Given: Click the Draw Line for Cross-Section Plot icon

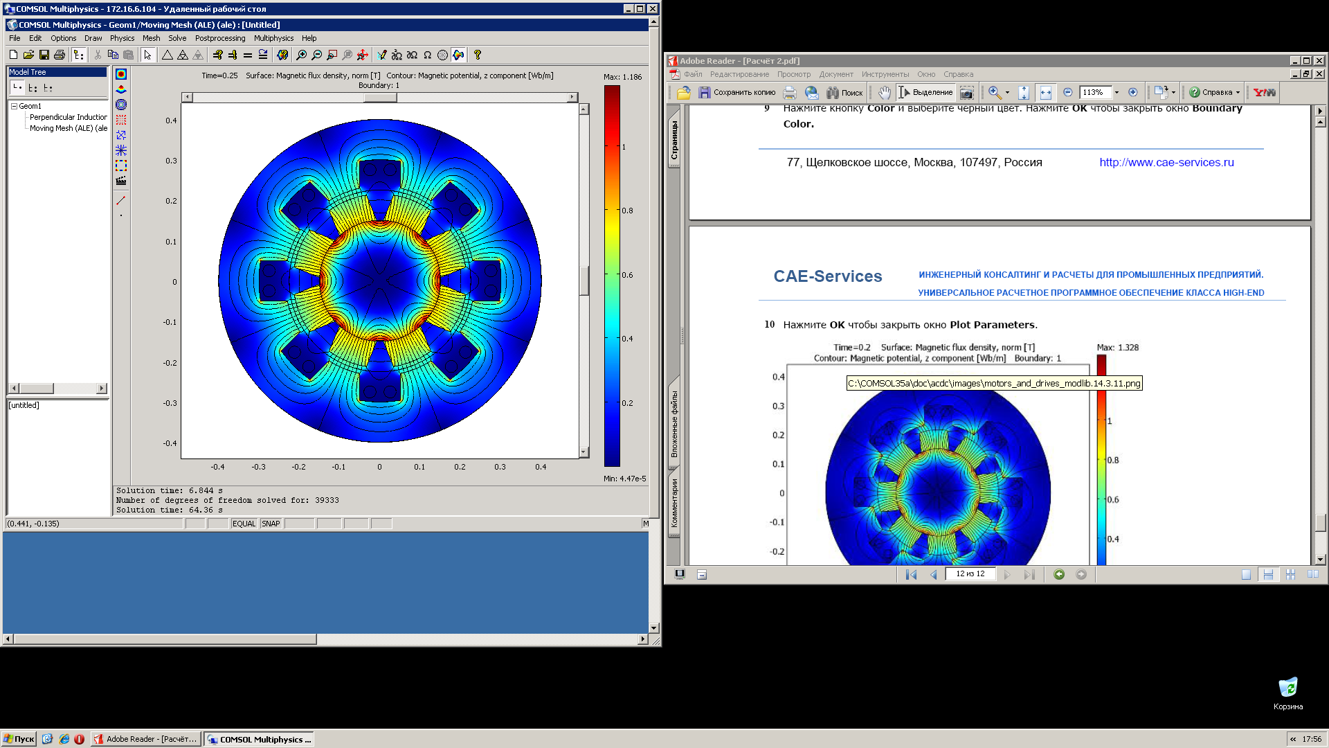Looking at the screenshot, I should pyautogui.click(x=121, y=200).
